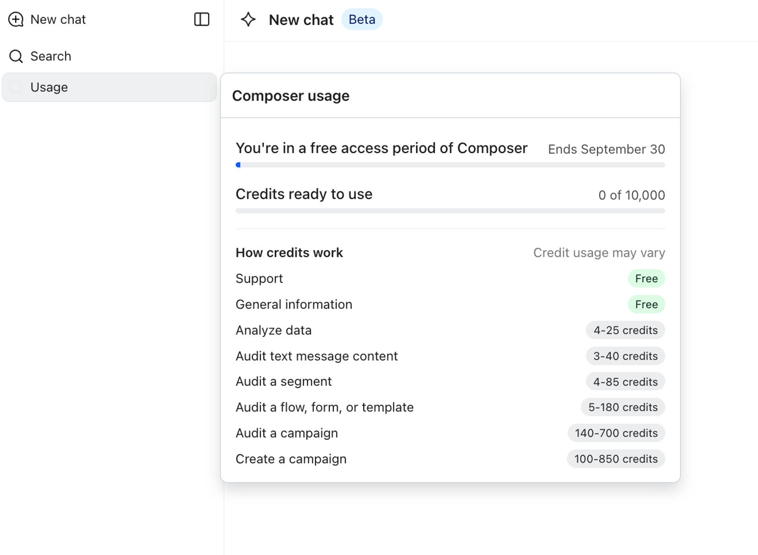The image size is (758, 555).
Task: Click 'Credit usage may vary' note
Action: [x=599, y=253]
